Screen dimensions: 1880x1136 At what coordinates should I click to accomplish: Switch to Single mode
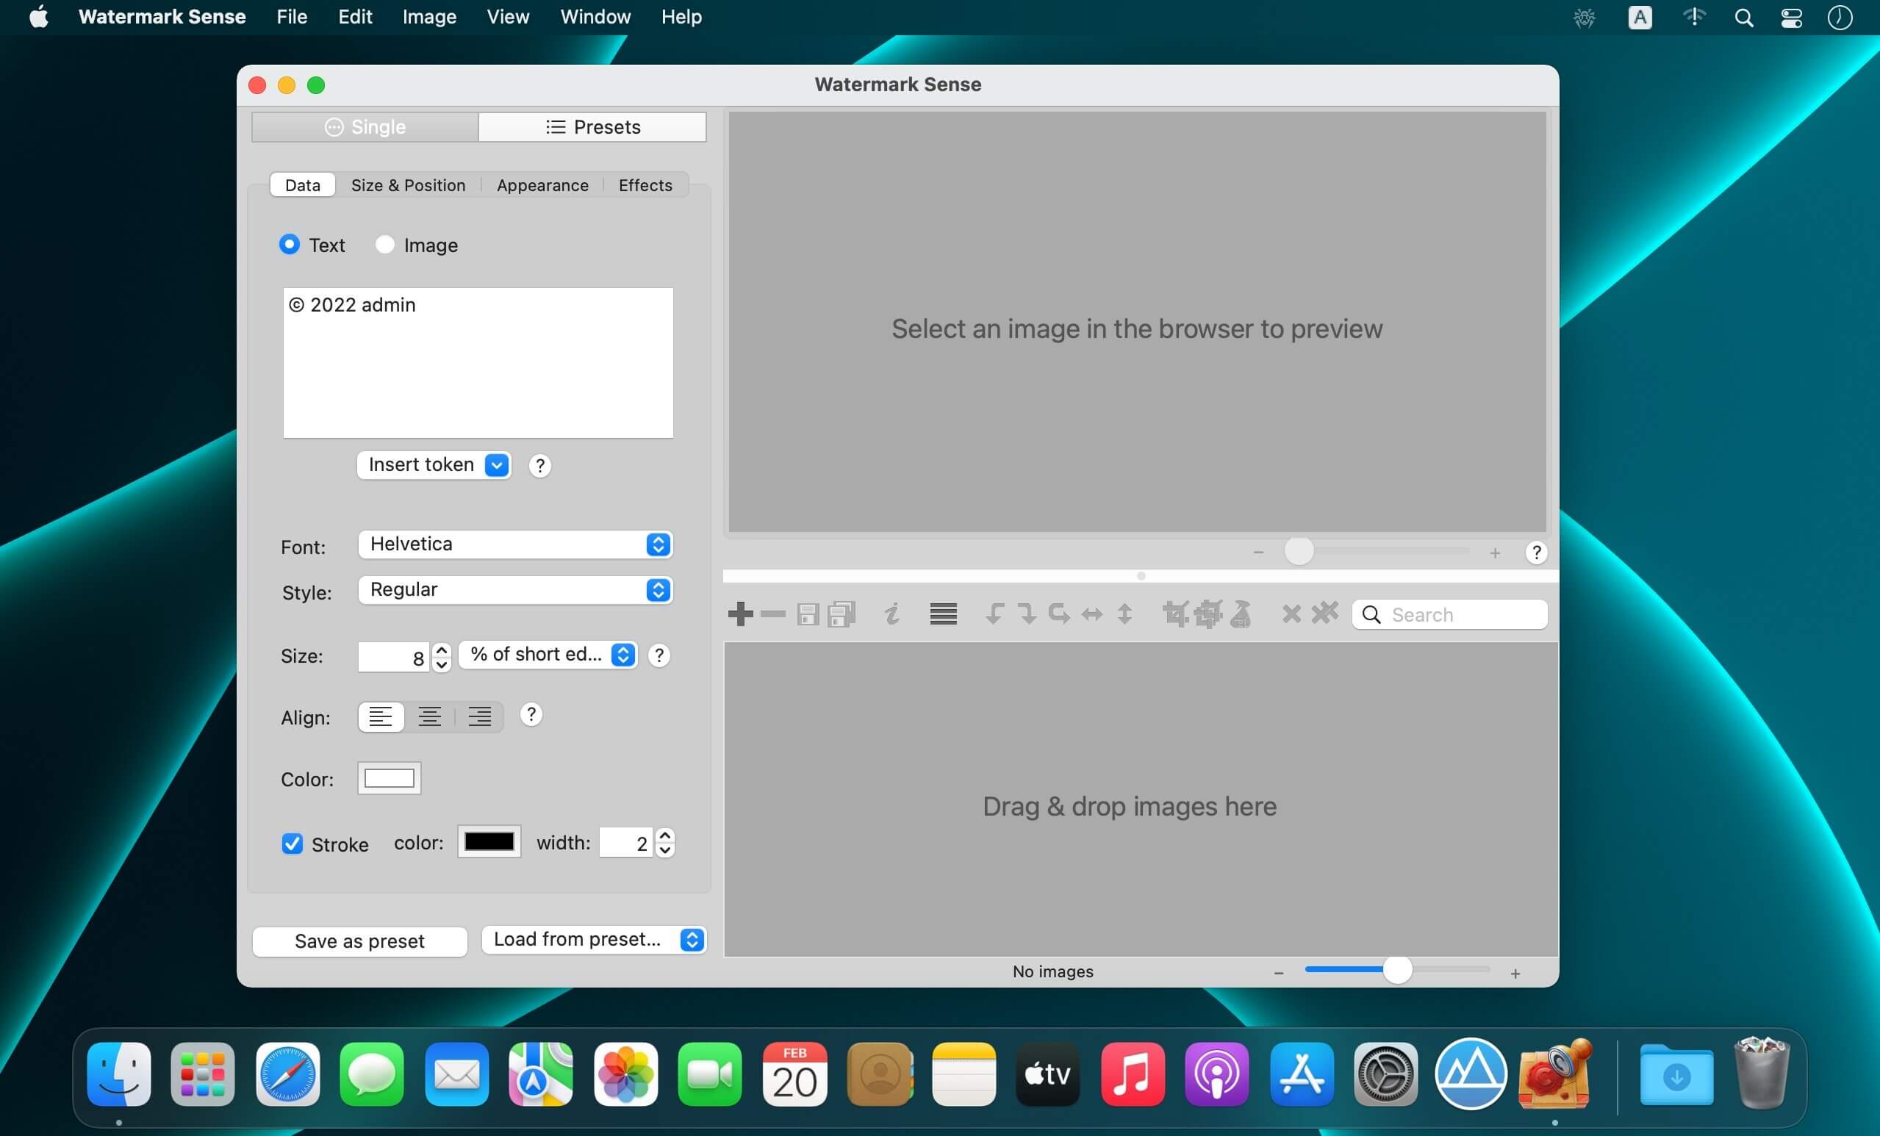[365, 126]
